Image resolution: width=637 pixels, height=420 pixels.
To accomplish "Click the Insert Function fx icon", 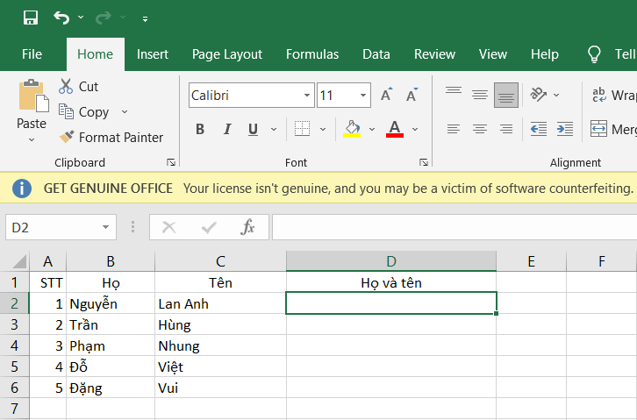I will 247,227.
